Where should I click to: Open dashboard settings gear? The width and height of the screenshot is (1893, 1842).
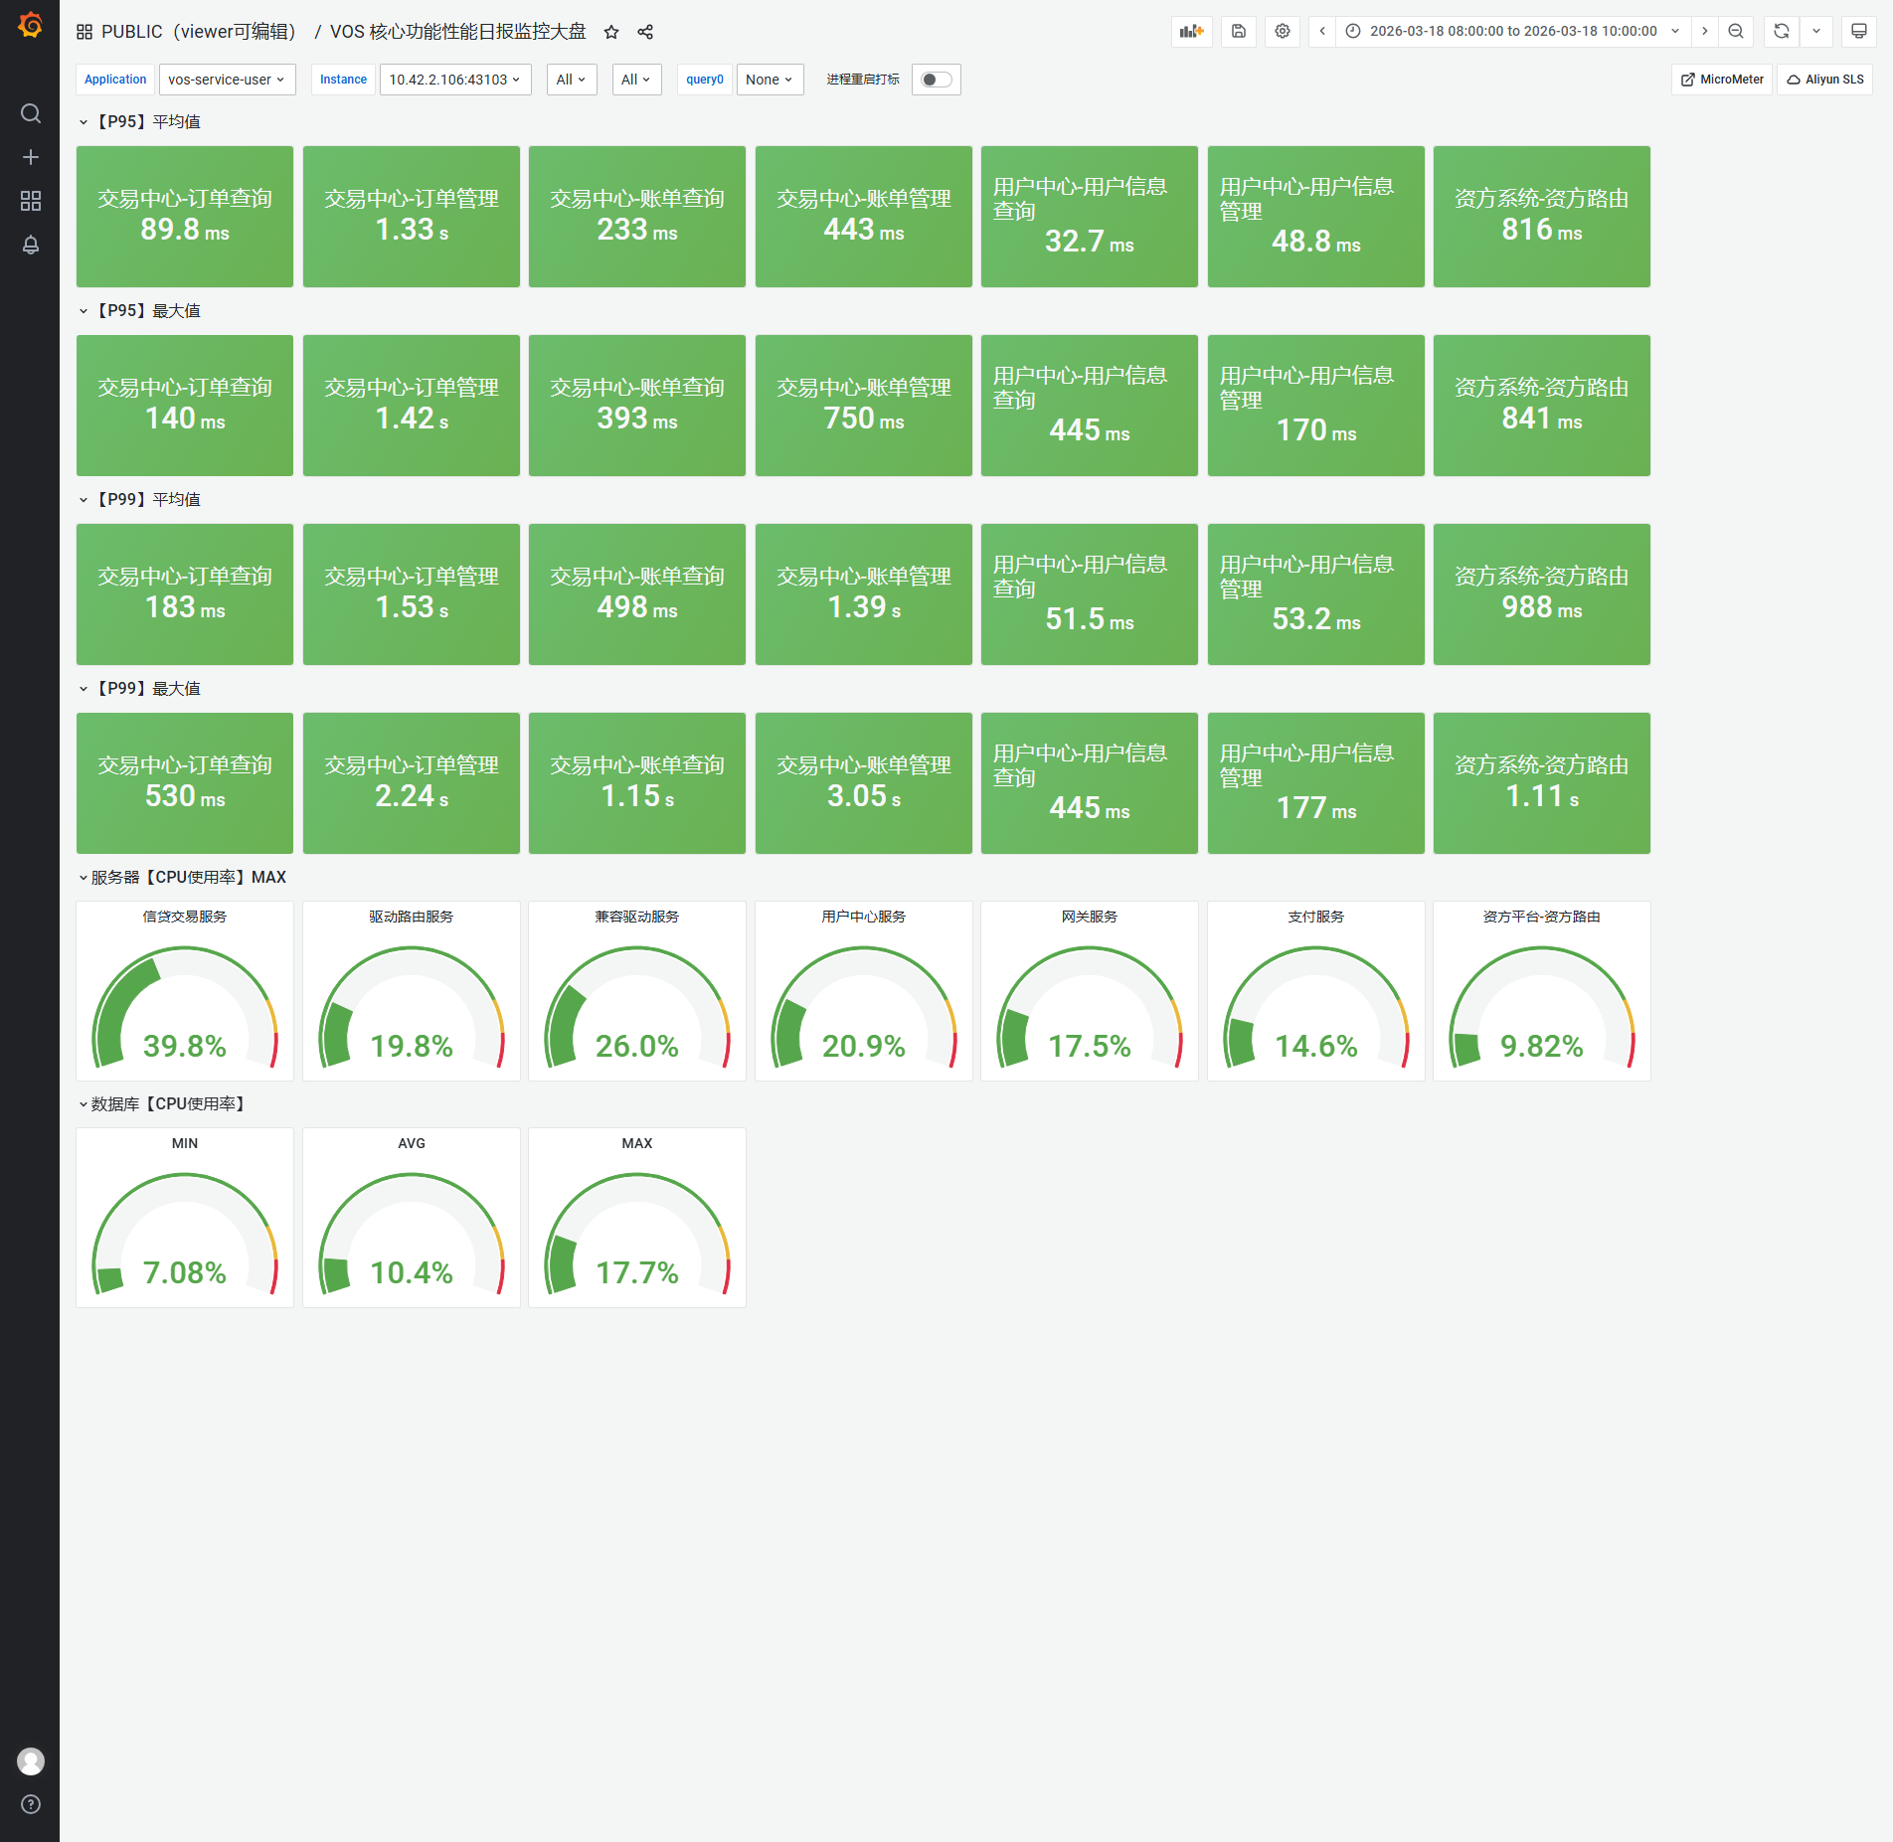1283,31
